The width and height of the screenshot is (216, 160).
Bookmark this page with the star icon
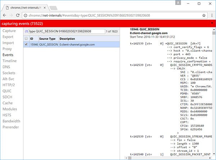click(204, 15)
